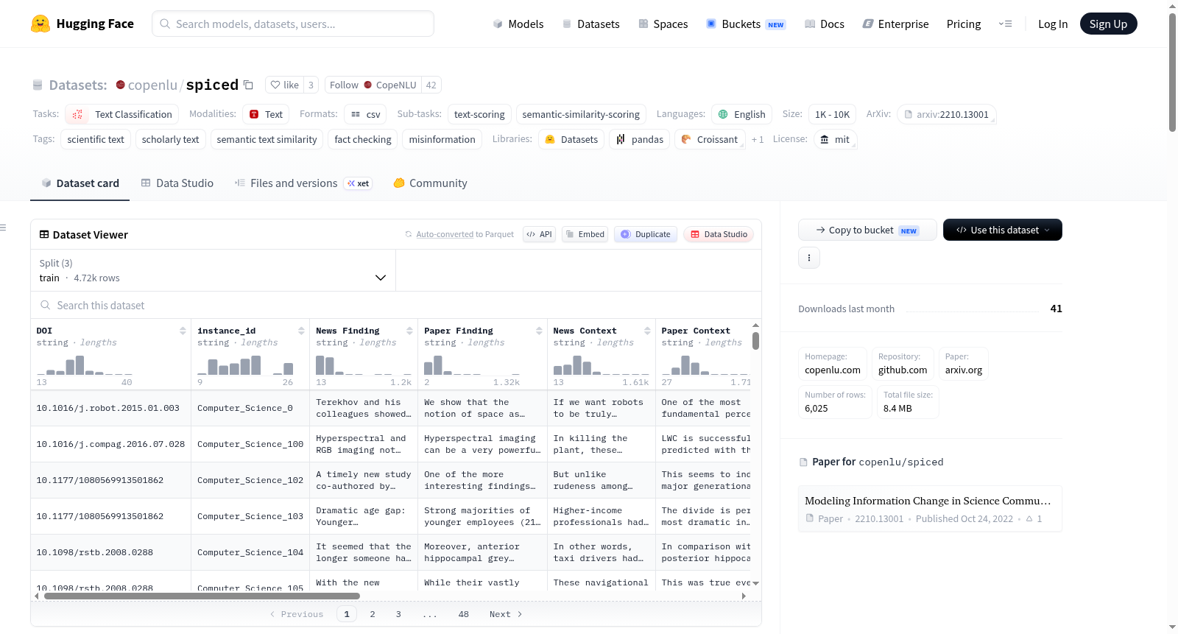1178x634 pixels.
Task: Switch to Files and versions tab
Action: [x=303, y=183]
